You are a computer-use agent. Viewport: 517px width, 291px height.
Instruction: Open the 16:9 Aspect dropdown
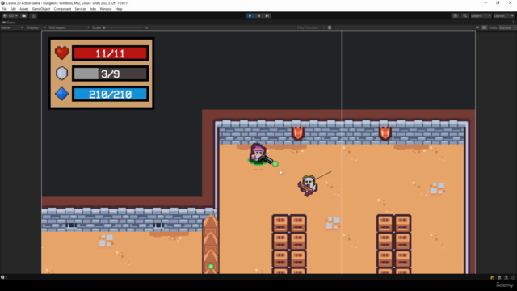[69, 27]
